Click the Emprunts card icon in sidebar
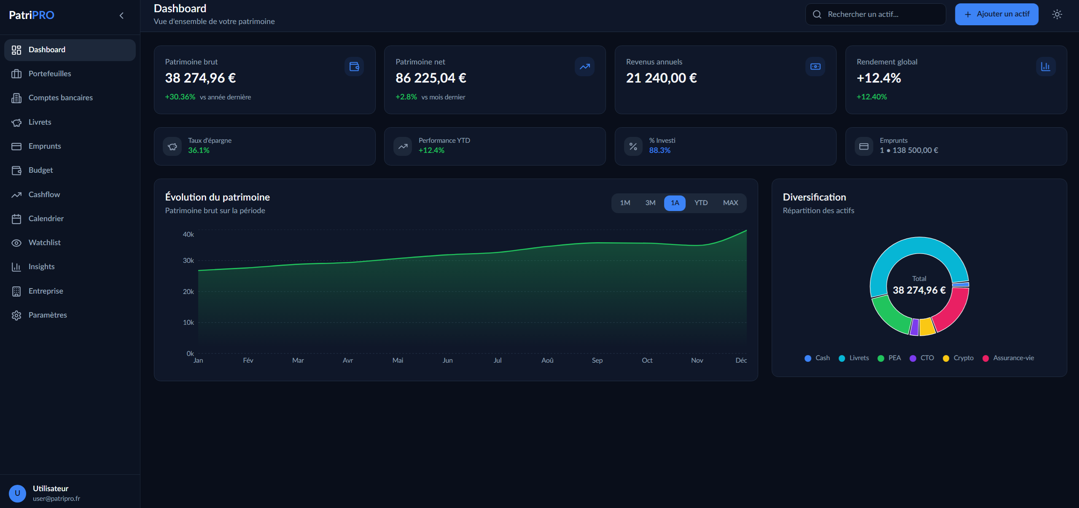This screenshot has height=508, width=1079. pos(16,146)
